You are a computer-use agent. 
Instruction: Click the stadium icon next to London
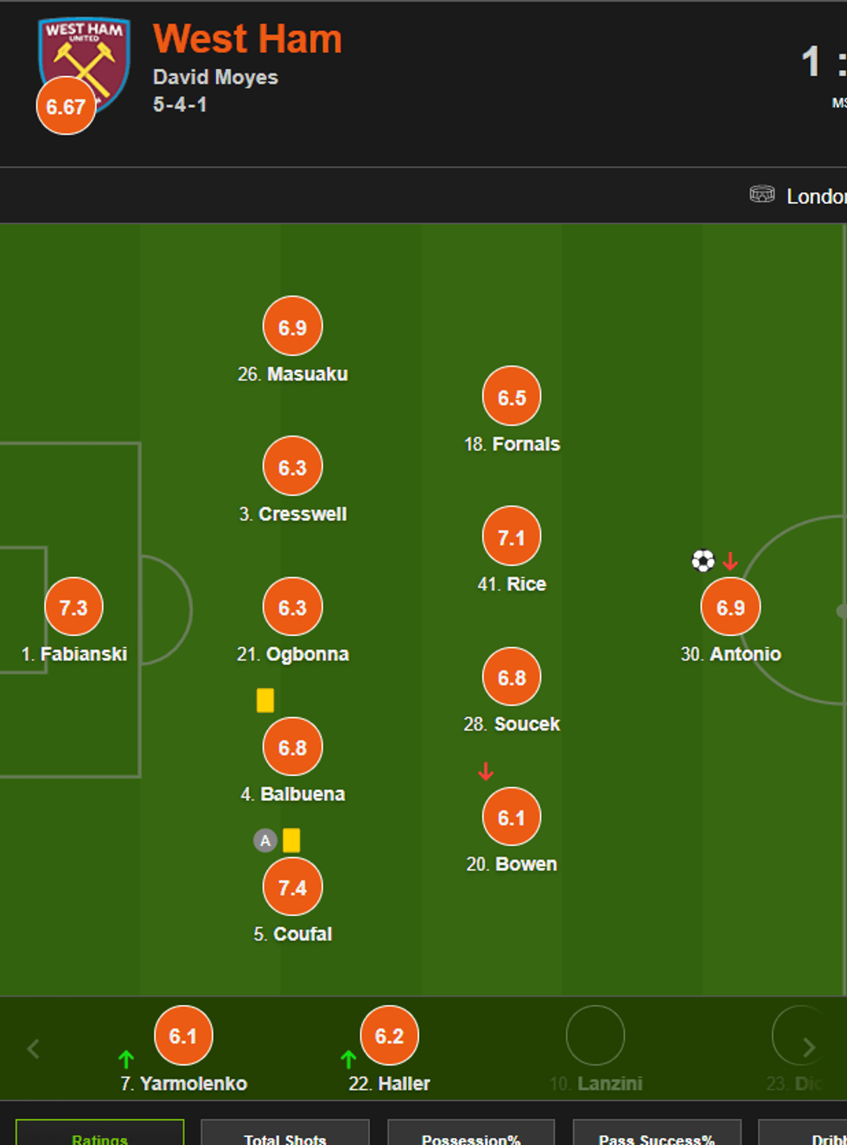pyautogui.click(x=761, y=194)
